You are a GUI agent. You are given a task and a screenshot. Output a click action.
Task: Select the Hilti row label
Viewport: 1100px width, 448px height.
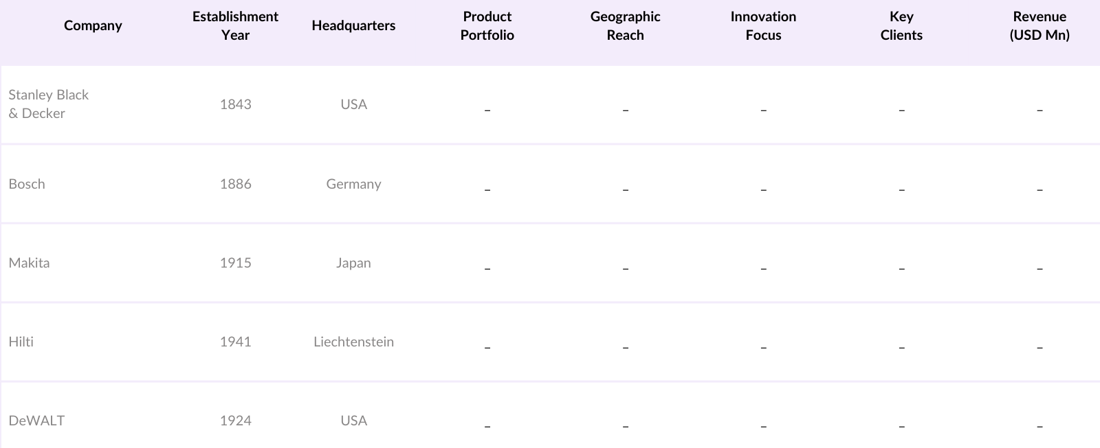point(21,342)
